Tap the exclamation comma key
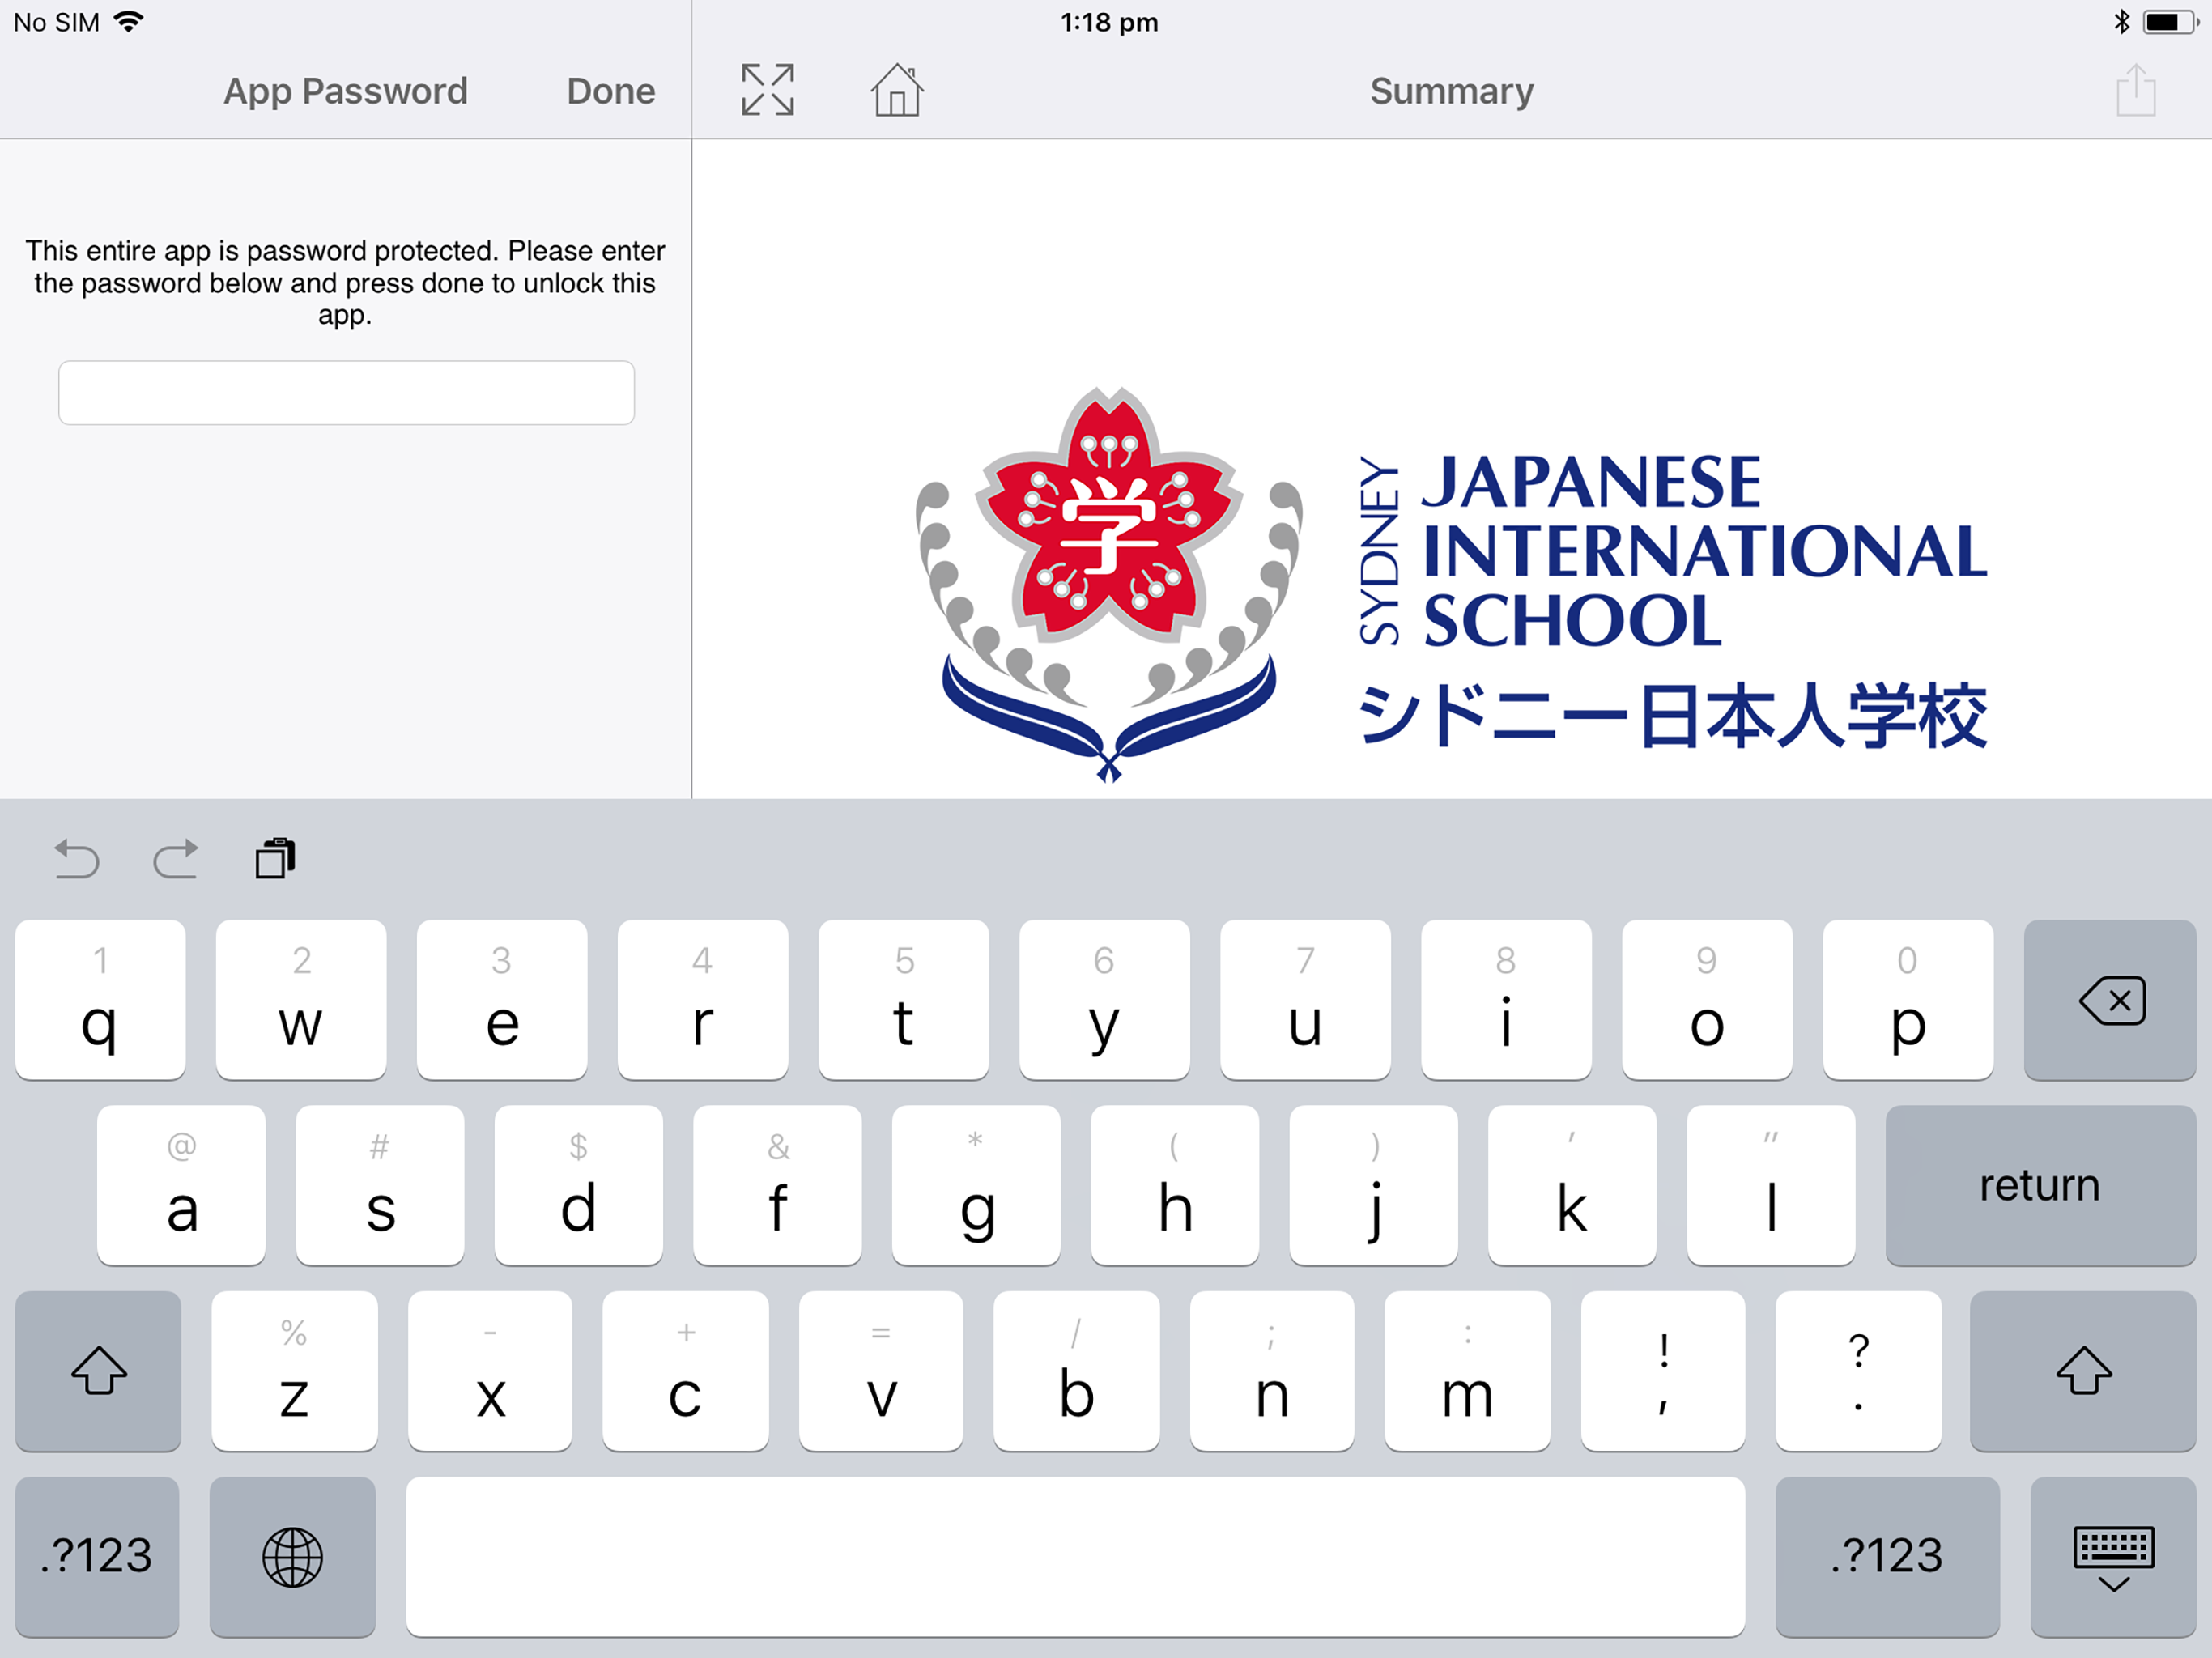Image resolution: width=2212 pixels, height=1658 pixels. point(1663,1371)
